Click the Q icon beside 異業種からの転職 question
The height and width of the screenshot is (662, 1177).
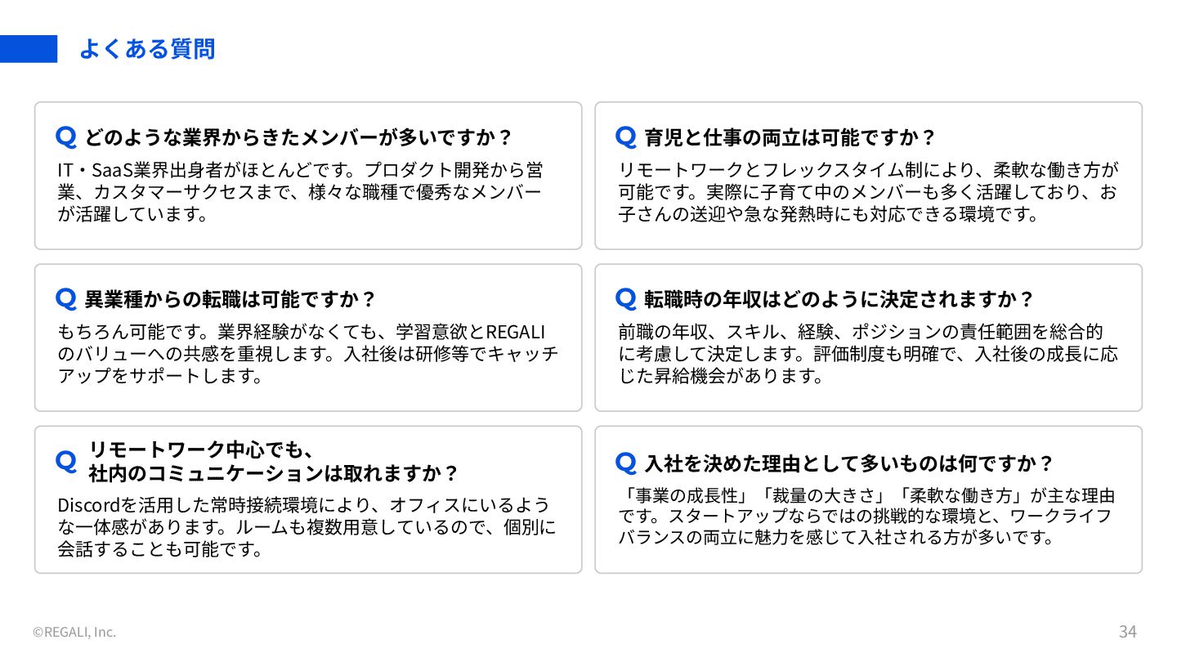pos(66,298)
